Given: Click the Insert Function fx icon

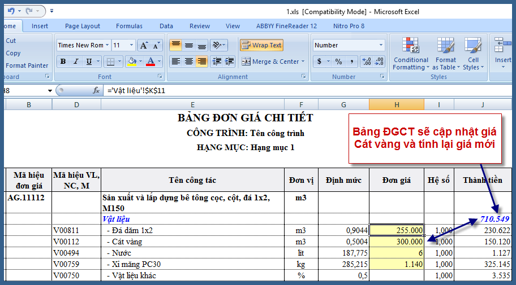Looking at the screenshot, I should [96, 90].
